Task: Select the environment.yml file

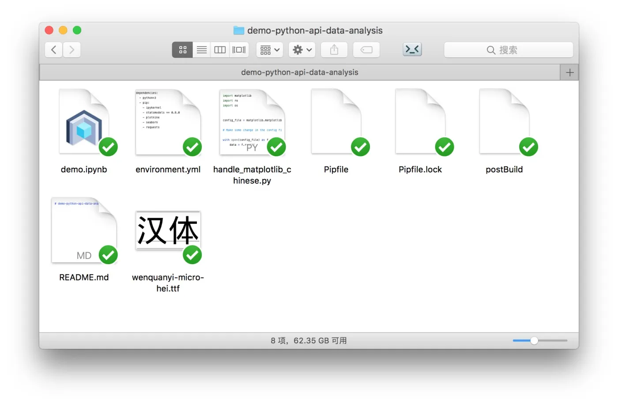Action: click(168, 131)
